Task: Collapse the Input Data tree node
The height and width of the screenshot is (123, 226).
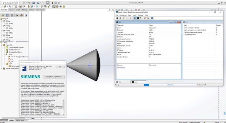Action: 2,45
